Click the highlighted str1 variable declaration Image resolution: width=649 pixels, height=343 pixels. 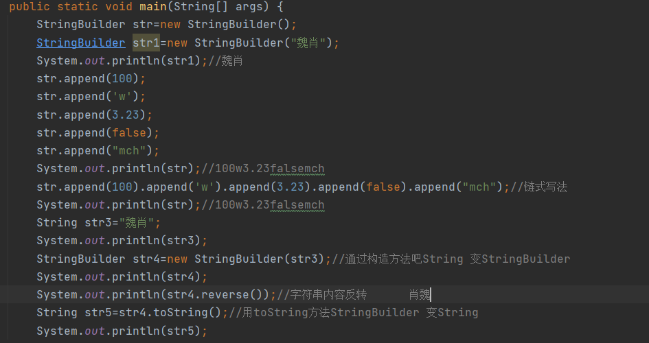pyautogui.click(x=146, y=43)
